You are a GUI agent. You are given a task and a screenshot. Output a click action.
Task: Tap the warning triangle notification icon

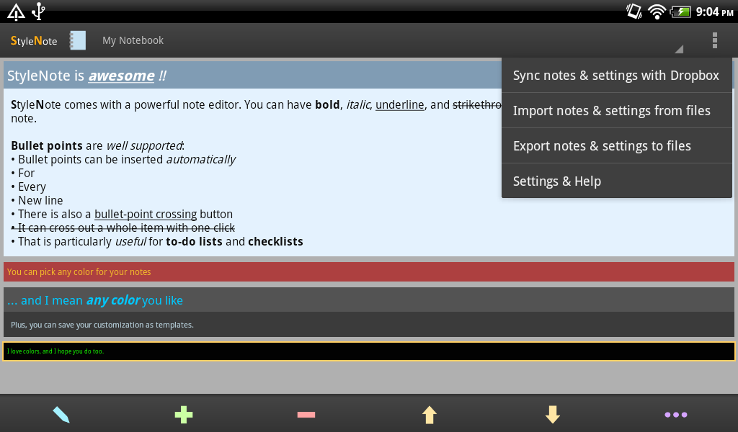click(x=16, y=12)
